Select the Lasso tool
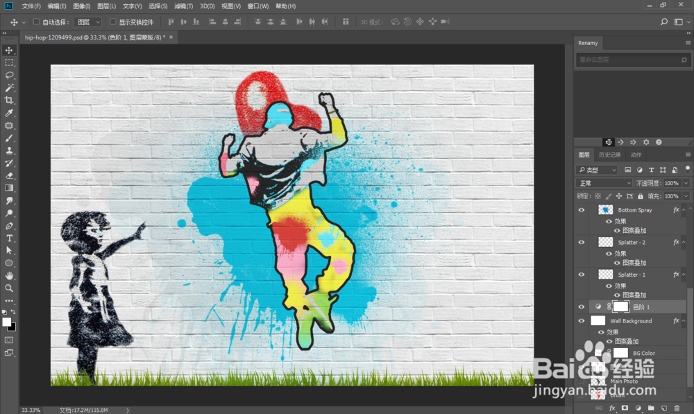Viewport: 694px width, 414px height. (9, 75)
